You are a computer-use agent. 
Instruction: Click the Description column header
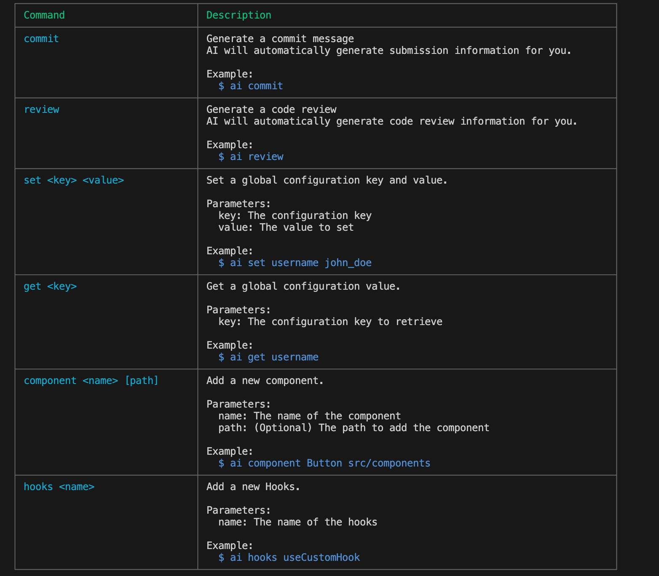tap(238, 15)
